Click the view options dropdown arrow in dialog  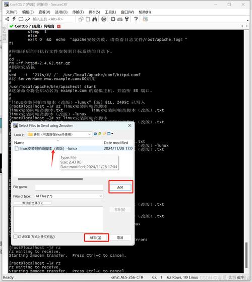pos(112,133)
